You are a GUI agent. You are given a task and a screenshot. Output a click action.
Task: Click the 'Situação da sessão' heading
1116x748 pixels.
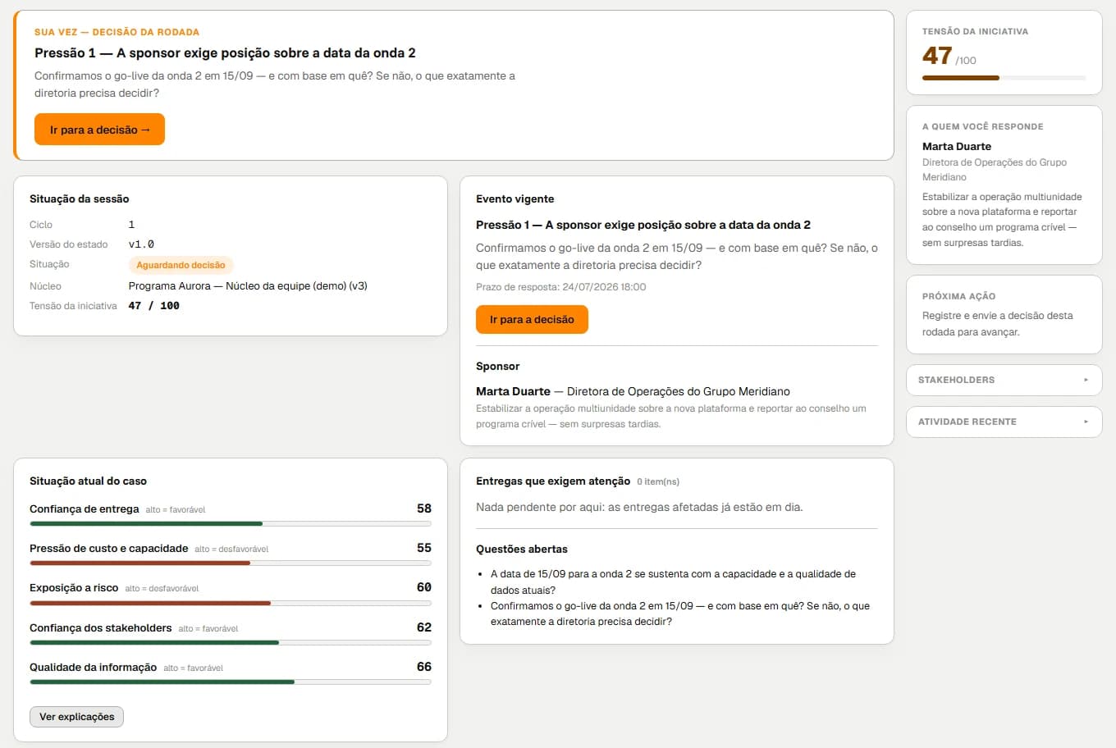(79, 198)
